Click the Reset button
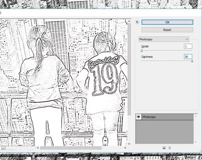The width and height of the screenshot is (202, 160). (167, 30)
